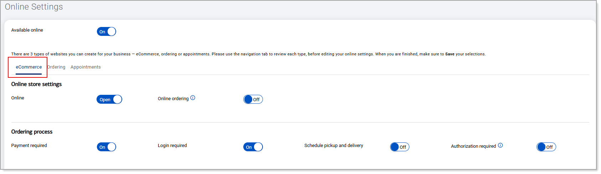This screenshot has width=601, height=174.
Task: Enable Schedule pickup and delivery toggle
Action: tap(400, 147)
